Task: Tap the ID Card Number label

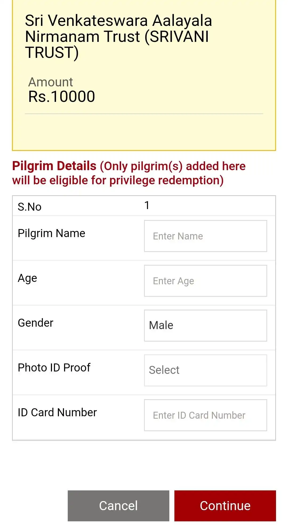Action: [57, 413]
